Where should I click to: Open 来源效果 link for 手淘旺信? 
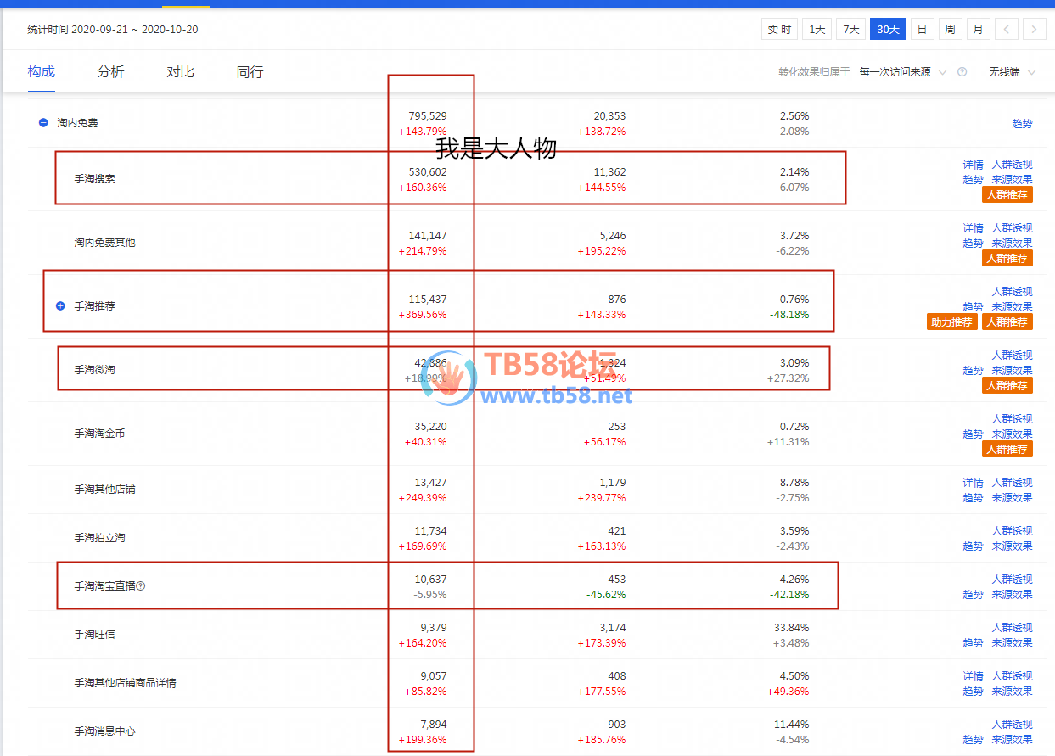(1012, 643)
